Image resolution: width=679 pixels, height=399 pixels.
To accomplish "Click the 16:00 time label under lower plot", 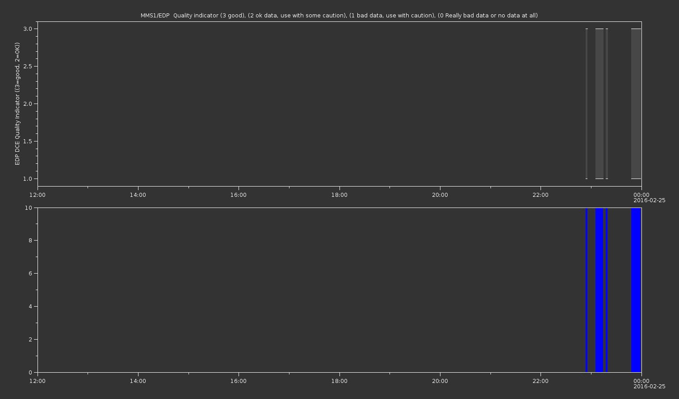I will pos(239,381).
